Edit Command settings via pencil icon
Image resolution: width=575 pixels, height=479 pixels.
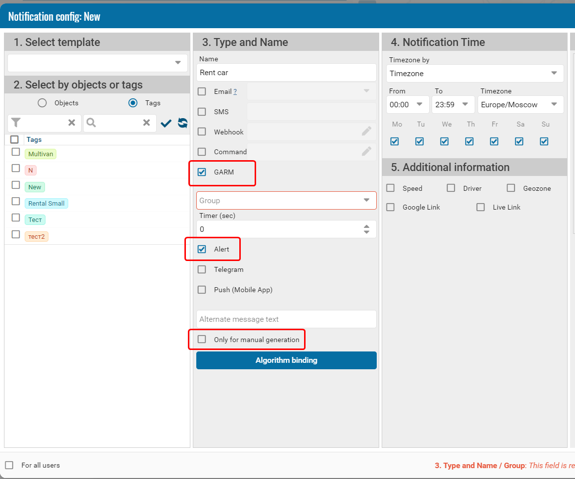click(366, 151)
